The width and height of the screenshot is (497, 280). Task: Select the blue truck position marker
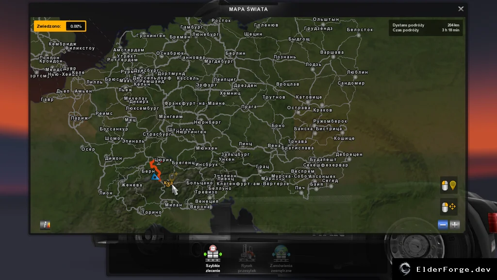(155, 176)
